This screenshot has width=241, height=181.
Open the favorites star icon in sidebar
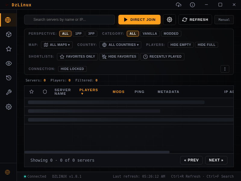9,49
